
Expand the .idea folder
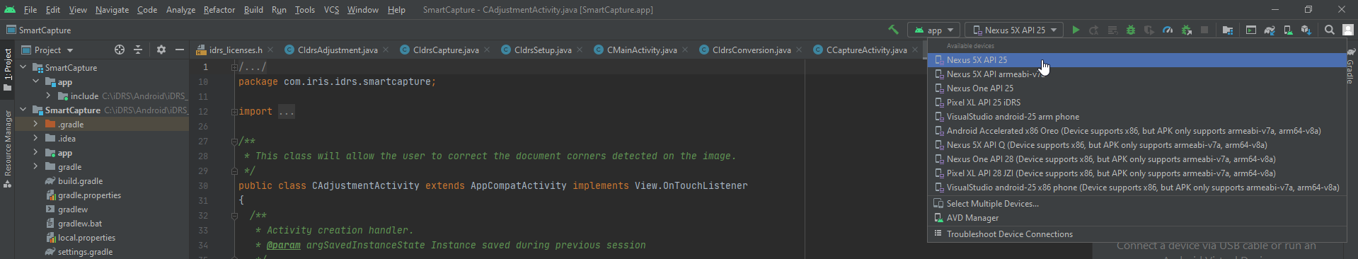(35, 138)
